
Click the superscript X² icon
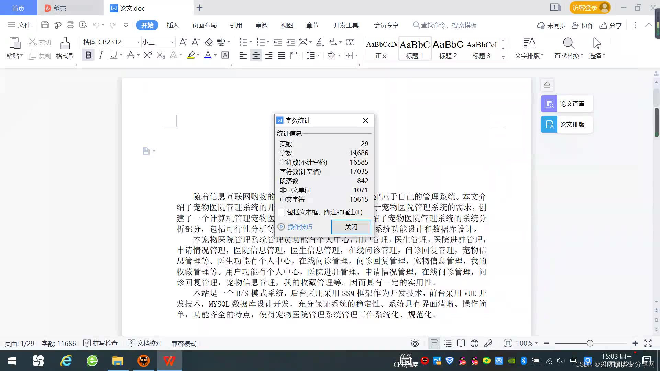pyautogui.click(x=148, y=55)
